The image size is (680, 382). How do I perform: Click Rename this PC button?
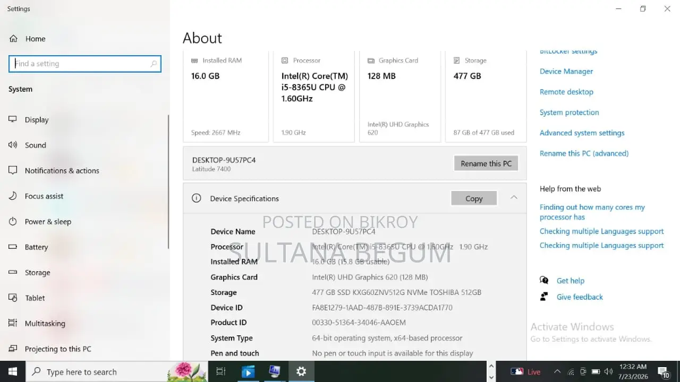tap(486, 163)
